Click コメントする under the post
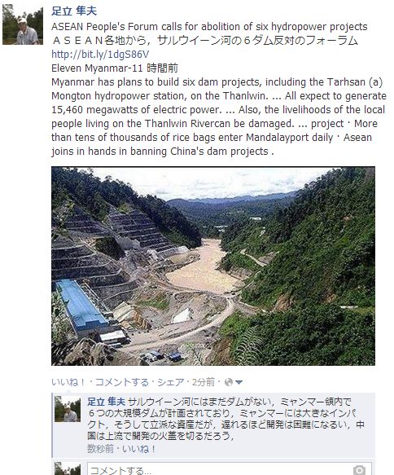Screen dimensions: 394x475 click(x=122, y=382)
